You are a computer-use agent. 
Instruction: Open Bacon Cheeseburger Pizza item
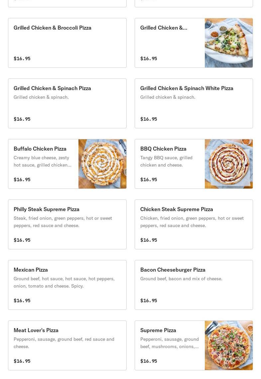click(194, 285)
